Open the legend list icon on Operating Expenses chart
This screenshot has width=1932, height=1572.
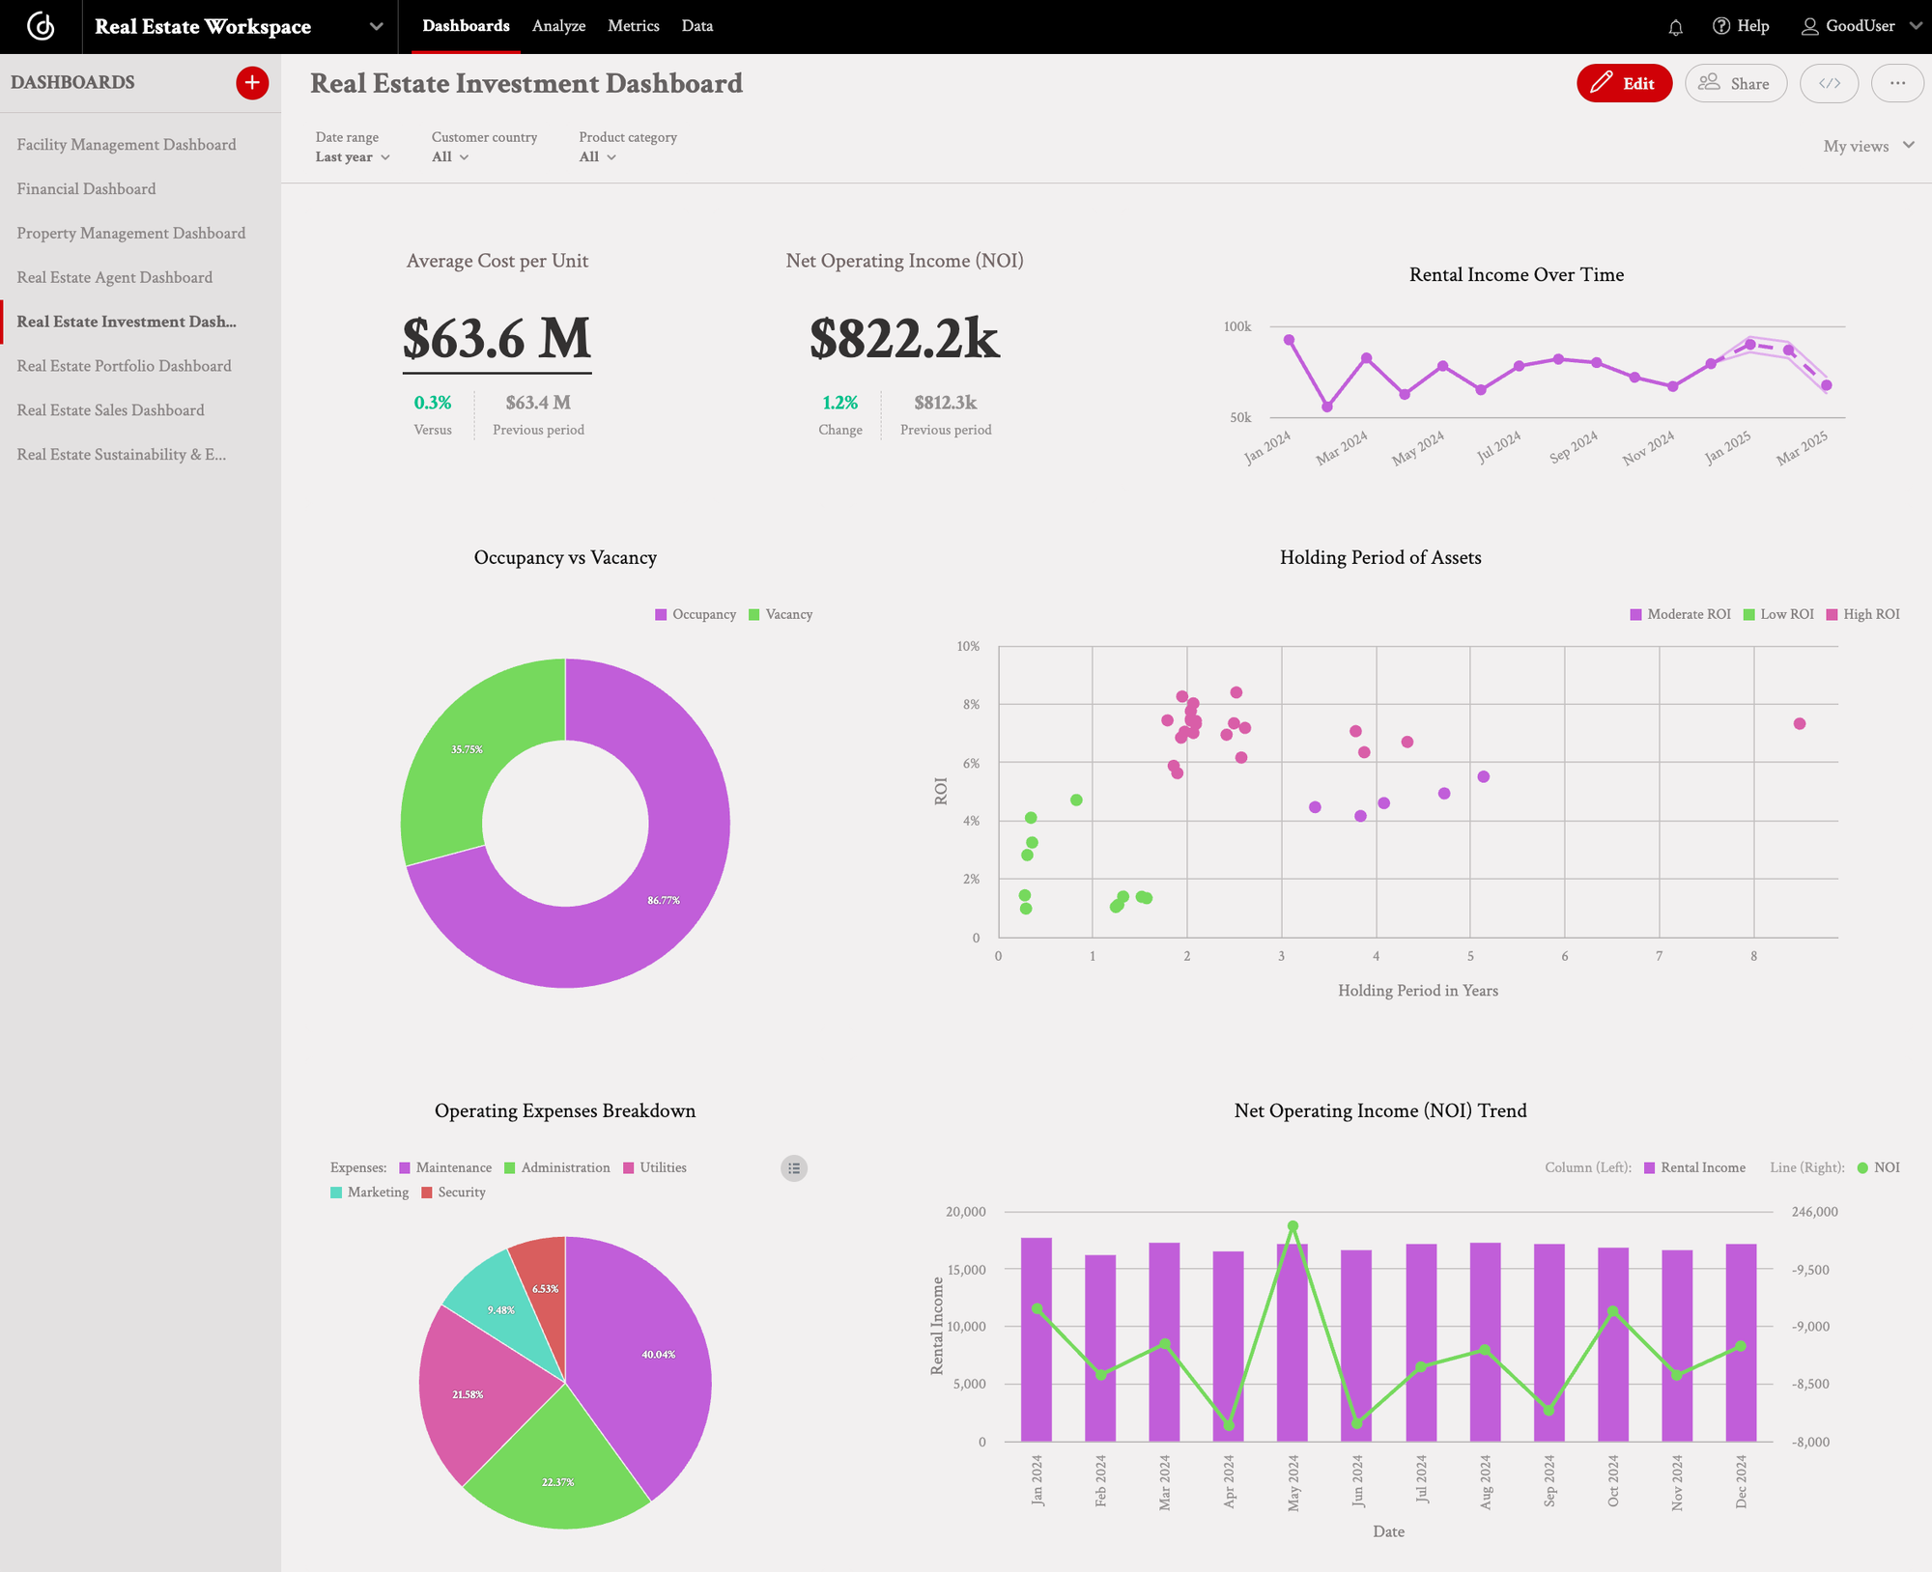click(793, 1168)
